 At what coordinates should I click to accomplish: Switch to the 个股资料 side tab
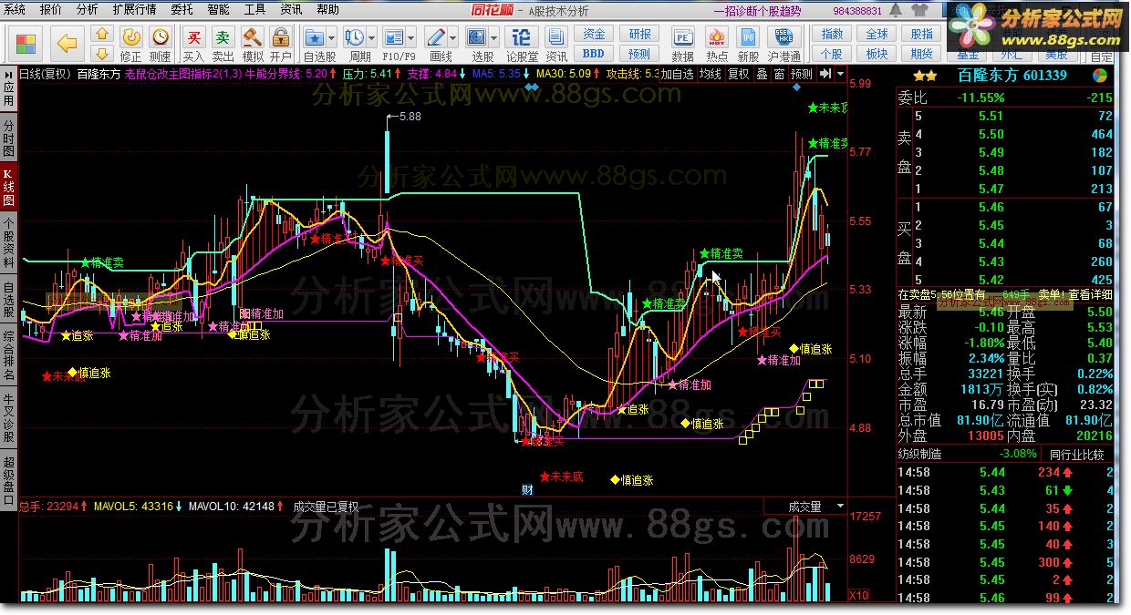[8, 241]
